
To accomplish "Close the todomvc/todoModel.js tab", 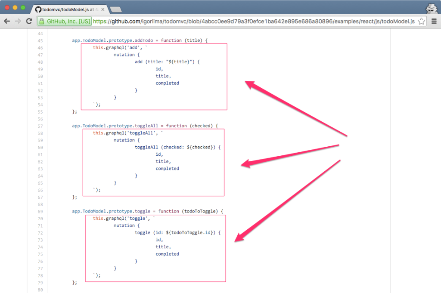I will coord(103,9).
